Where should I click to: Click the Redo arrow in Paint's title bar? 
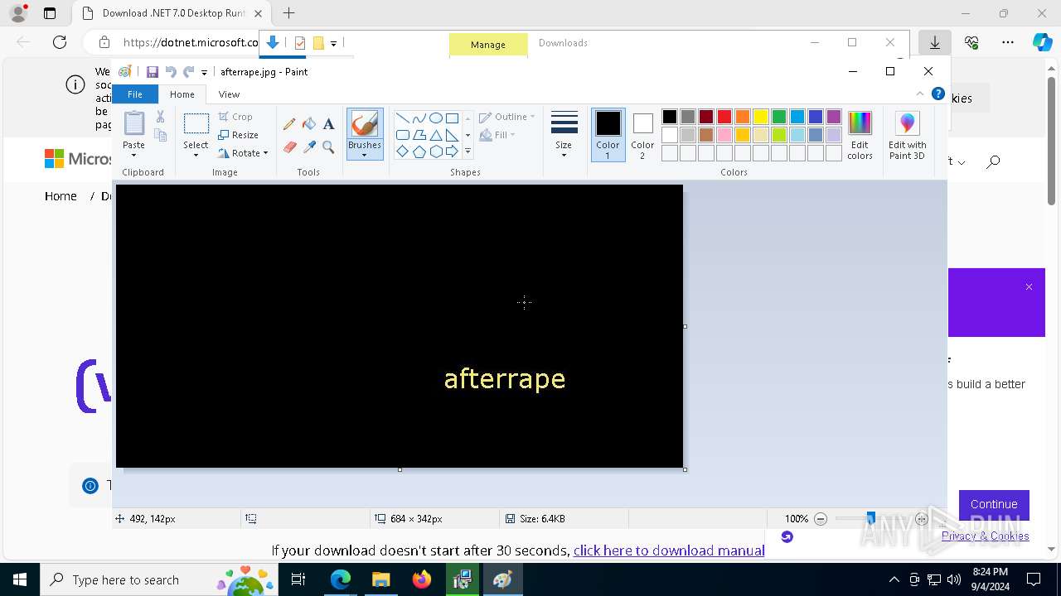(x=188, y=72)
